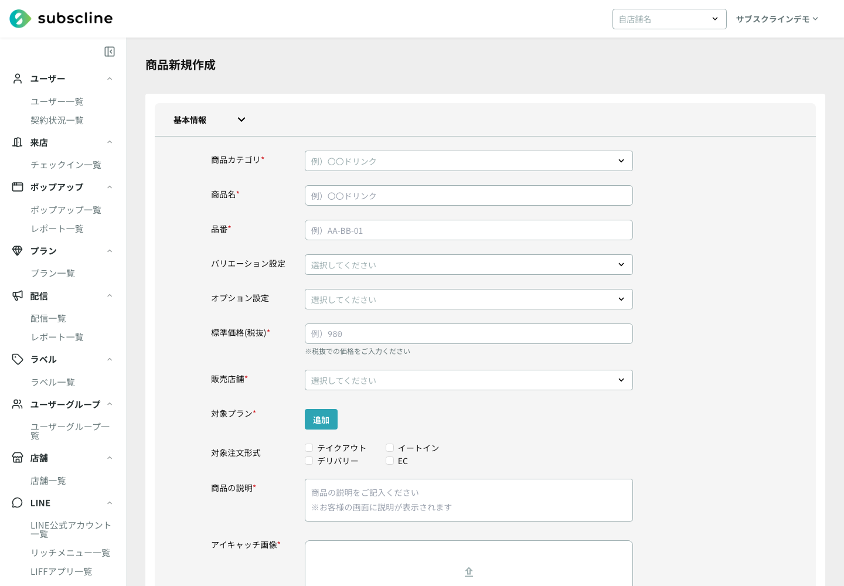Open プラン一覧 in sidebar

tap(53, 273)
